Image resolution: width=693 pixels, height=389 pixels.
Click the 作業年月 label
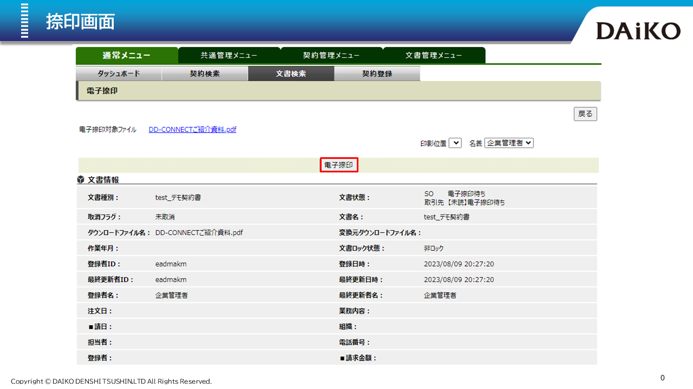tap(103, 249)
